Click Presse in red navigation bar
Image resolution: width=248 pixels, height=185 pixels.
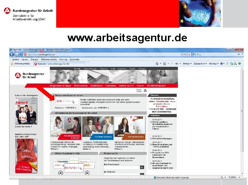[x=140, y=86]
